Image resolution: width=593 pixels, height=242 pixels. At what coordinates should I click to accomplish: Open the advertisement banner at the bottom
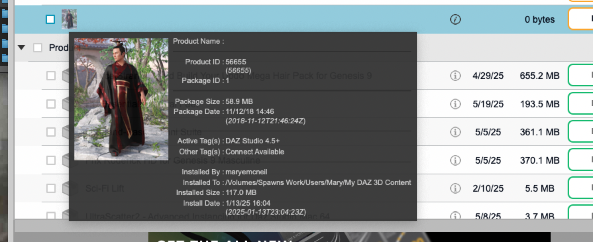pos(349,237)
